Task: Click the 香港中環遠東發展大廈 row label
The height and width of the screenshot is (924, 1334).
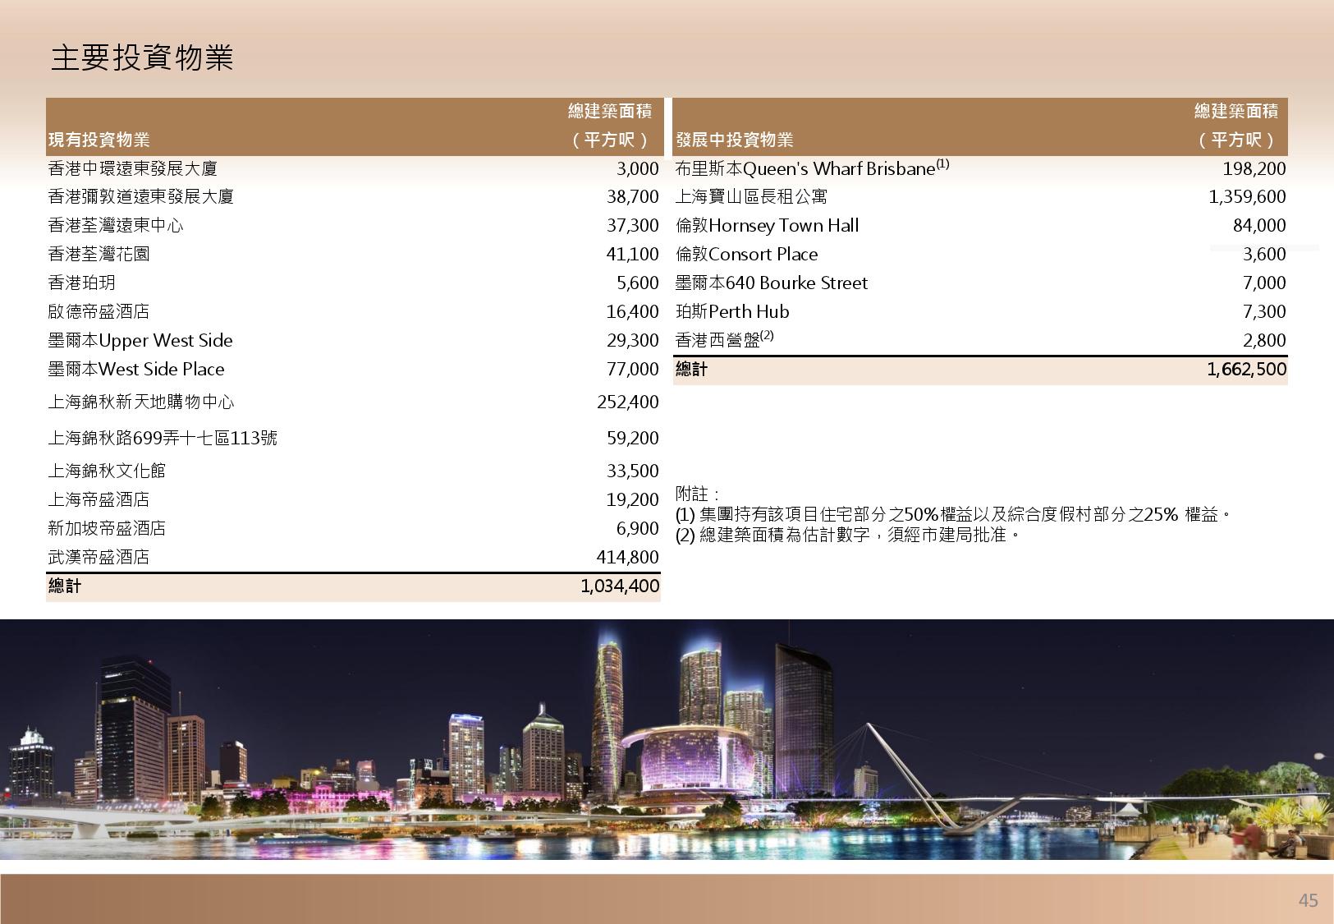Action: pos(132,169)
